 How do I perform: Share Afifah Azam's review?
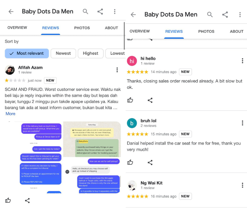(x=27, y=200)
